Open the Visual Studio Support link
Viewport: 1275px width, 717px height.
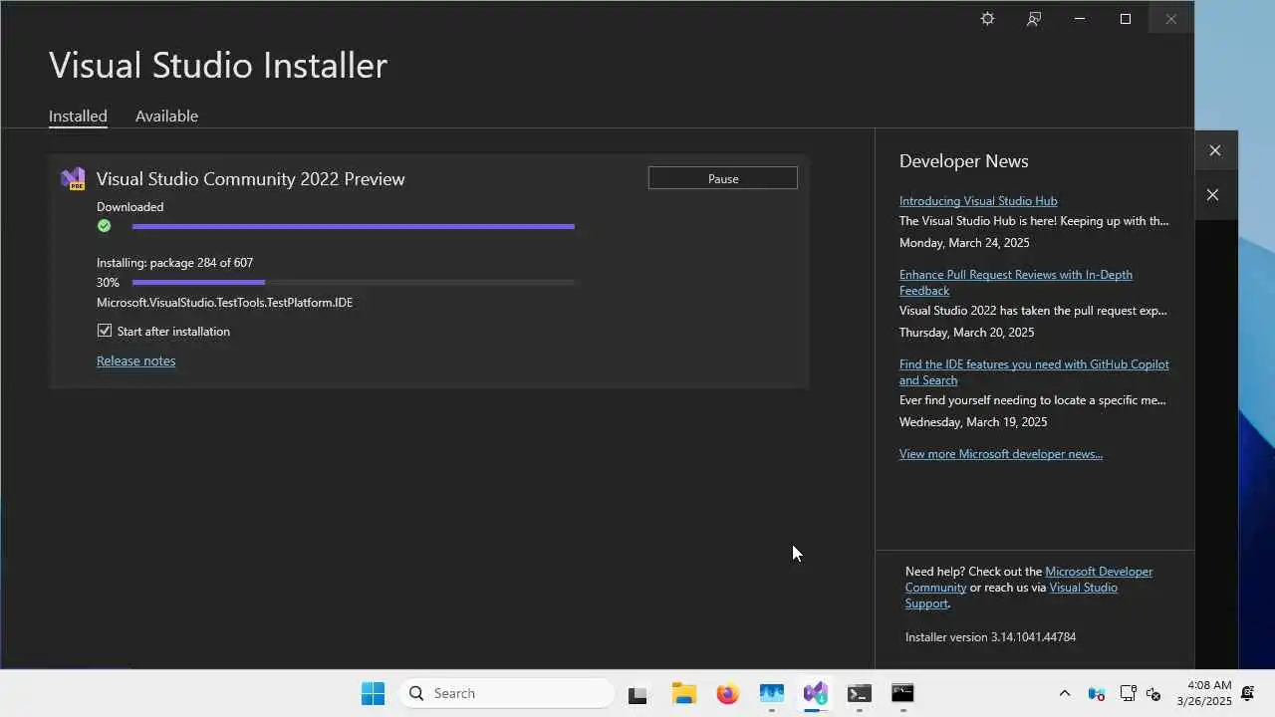click(x=1011, y=595)
